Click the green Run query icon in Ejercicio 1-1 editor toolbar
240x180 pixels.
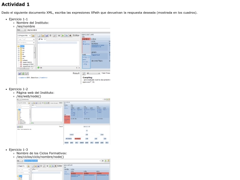pos(63,36)
